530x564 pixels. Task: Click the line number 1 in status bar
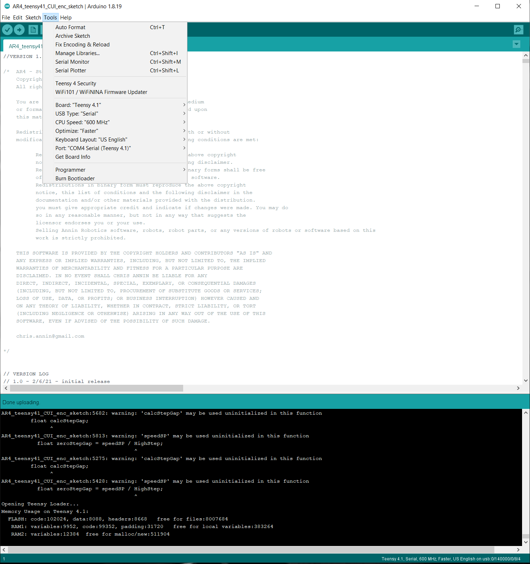pos(4,559)
